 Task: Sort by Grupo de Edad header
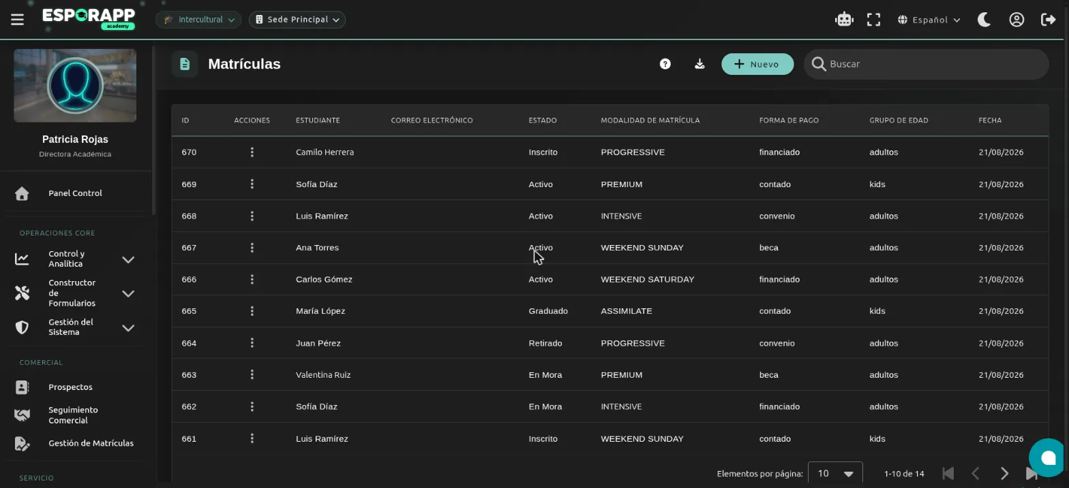click(x=899, y=120)
